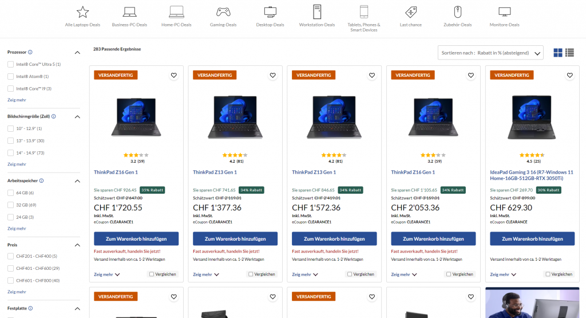Click the Workstation-Deals tower icon
This screenshot has width=586, height=318.
pos(316,11)
